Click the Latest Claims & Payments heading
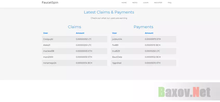The height and width of the screenshot is (102, 220). click(109, 12)
